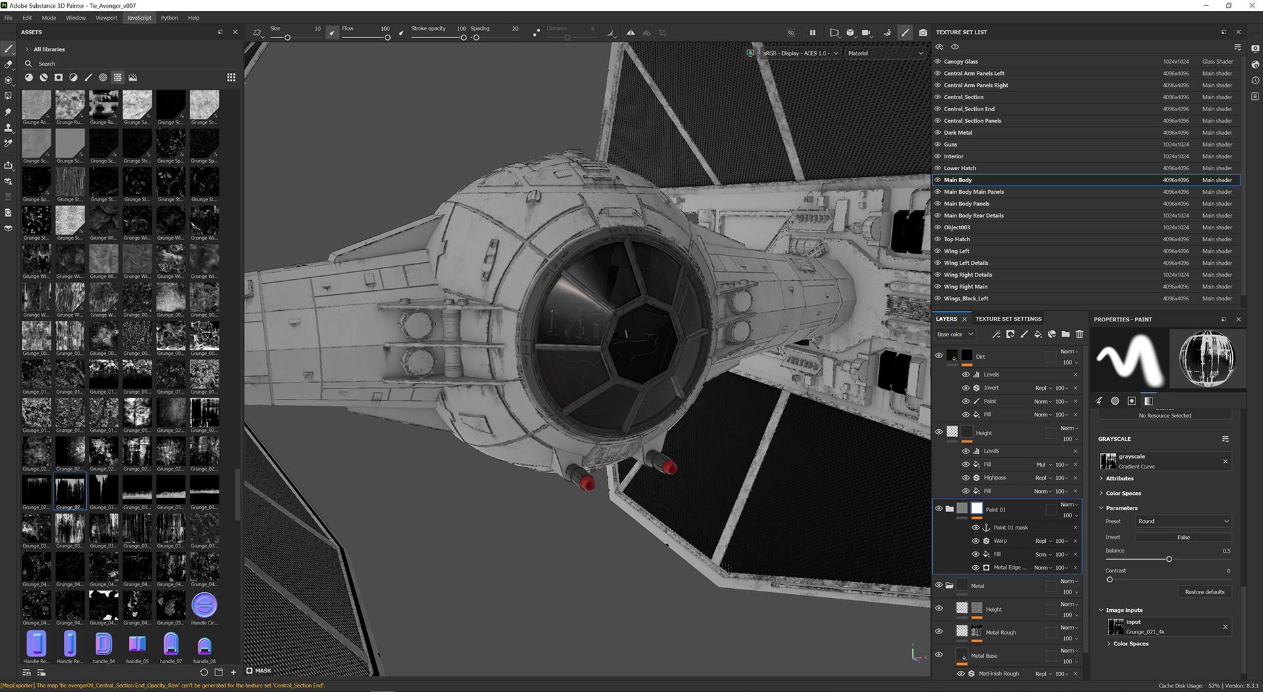Select the Paint brush tool in left toolbar
The width and height of the screenshot is (1263, 692).
click(9, 49)
